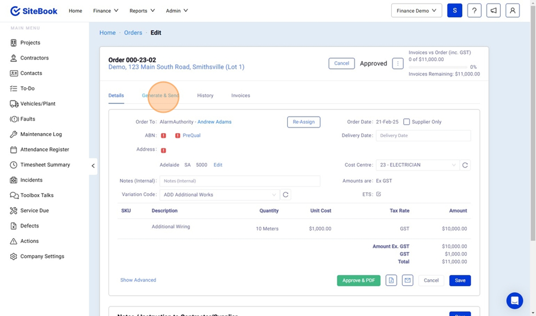The image size is (536, 316).
Task: Click the PDF document icon button
Action: pyautogui.click(x=391, y=280)
